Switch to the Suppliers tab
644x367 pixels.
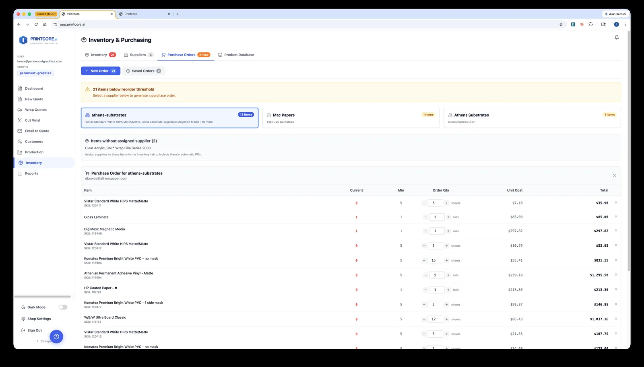[138, 55]
